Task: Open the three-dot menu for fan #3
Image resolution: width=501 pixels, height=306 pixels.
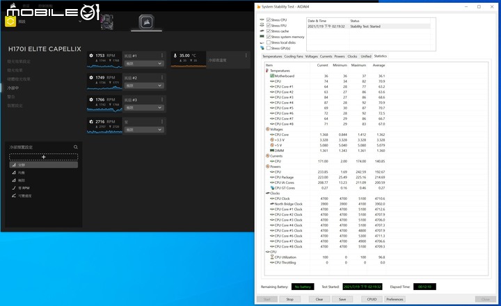Action: point(162,99)
